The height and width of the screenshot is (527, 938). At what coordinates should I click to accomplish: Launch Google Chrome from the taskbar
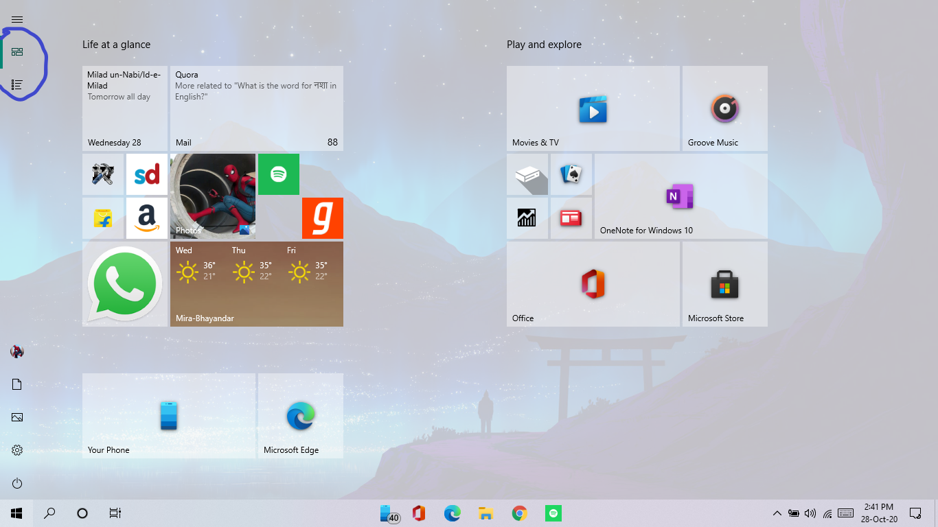coord(520,513)
